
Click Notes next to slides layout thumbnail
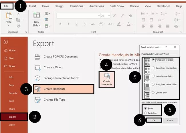[147, 62]
